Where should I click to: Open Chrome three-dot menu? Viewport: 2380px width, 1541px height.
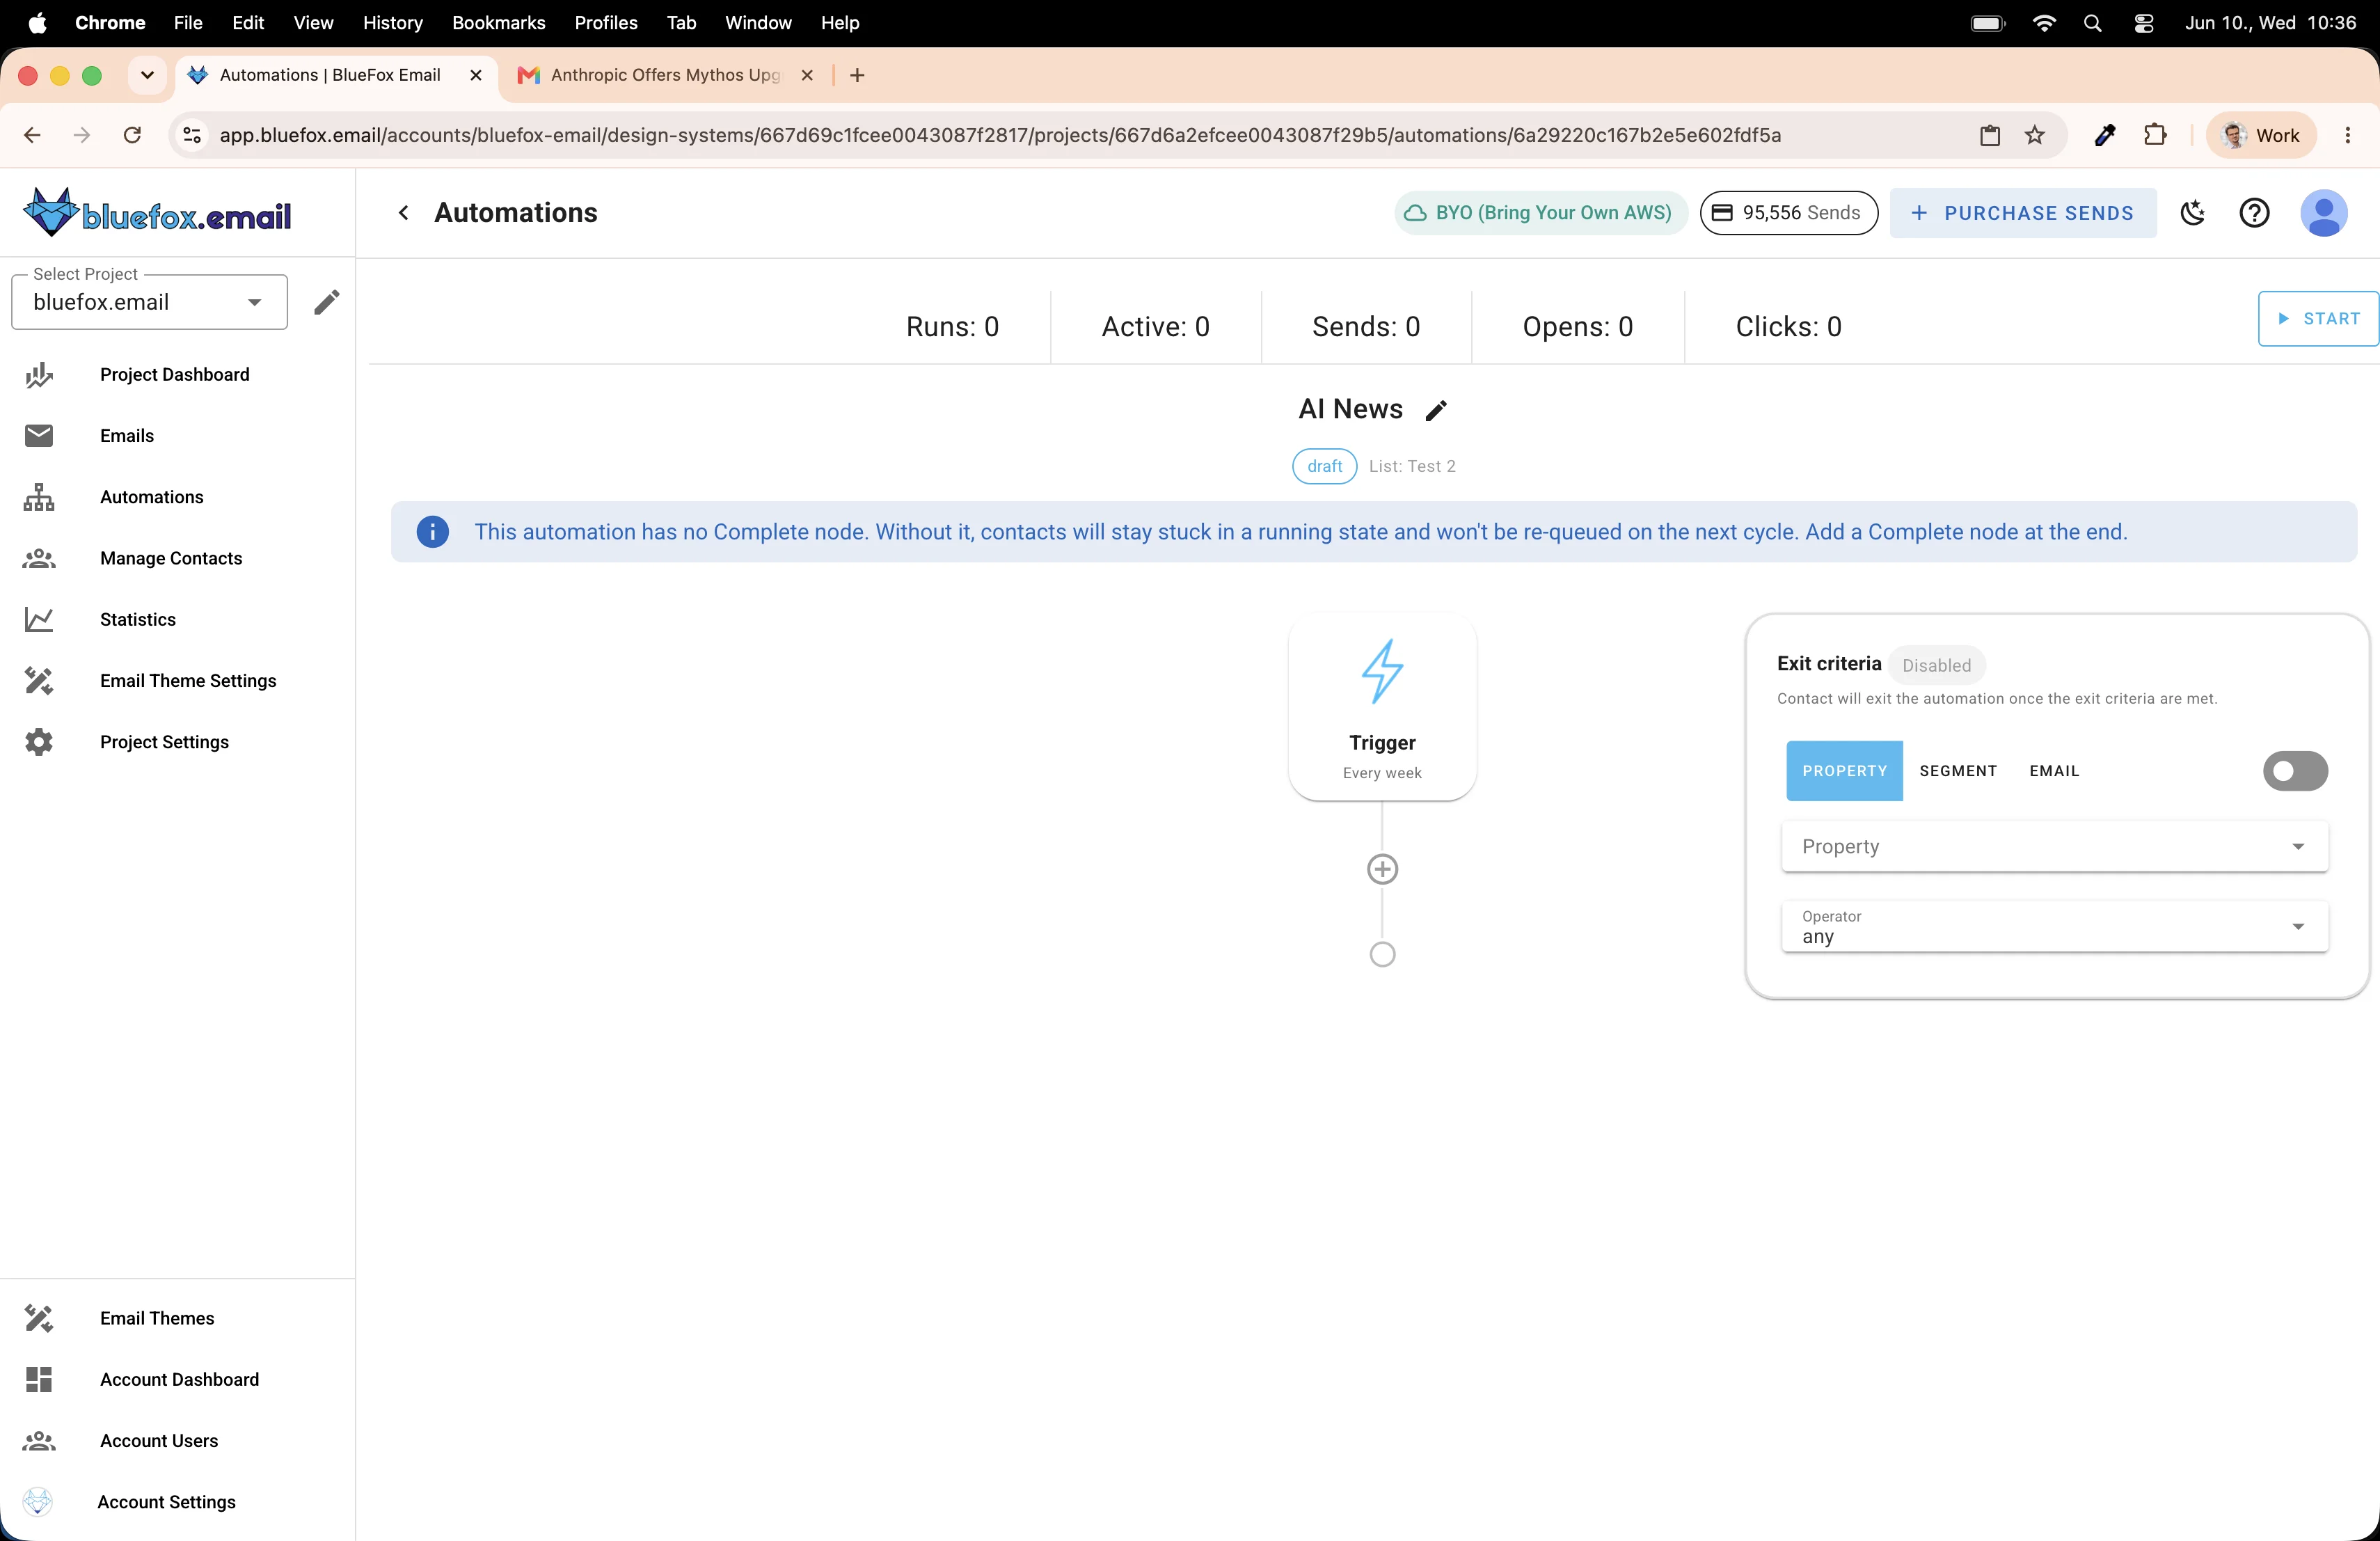[2348, 135]
